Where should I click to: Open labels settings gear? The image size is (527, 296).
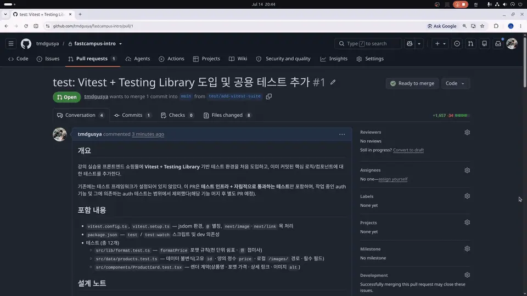(467, 196)
